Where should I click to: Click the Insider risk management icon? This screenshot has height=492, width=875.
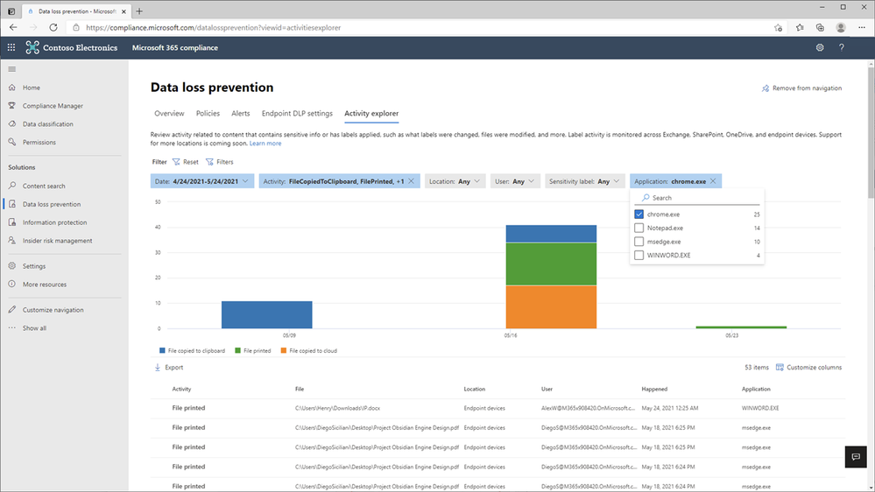click(12, 241)
